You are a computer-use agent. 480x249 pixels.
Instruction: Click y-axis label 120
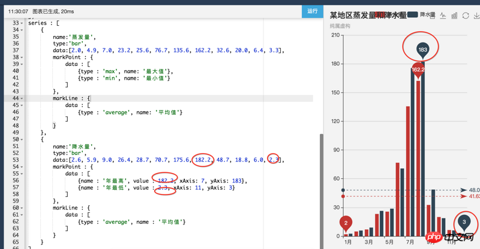coord(335,122)
